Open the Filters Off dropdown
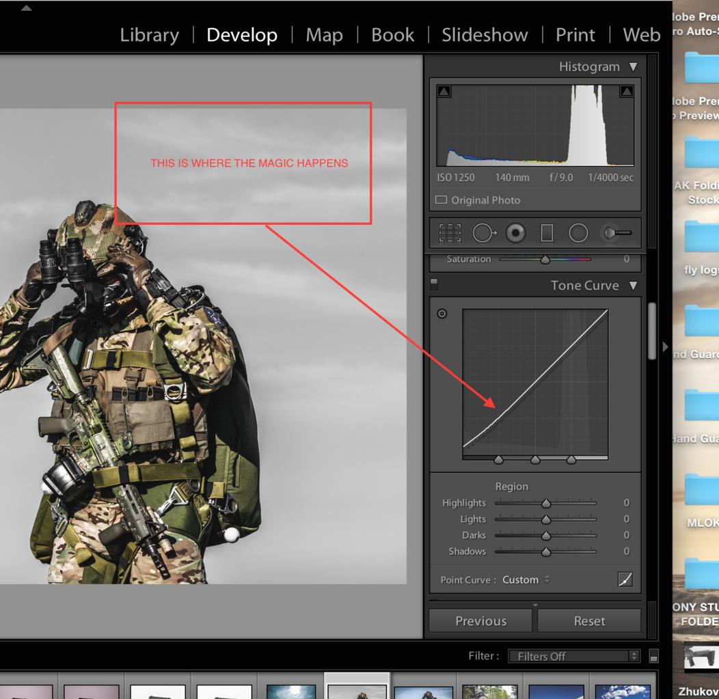Image resolution: width=719 pixels, height=699 pixels. [x=573, y=656]
